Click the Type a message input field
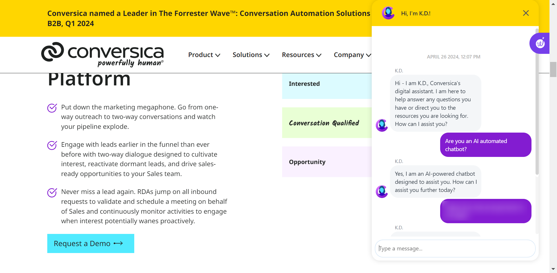This screenshot has width=557, height=273. click(455, 248)
